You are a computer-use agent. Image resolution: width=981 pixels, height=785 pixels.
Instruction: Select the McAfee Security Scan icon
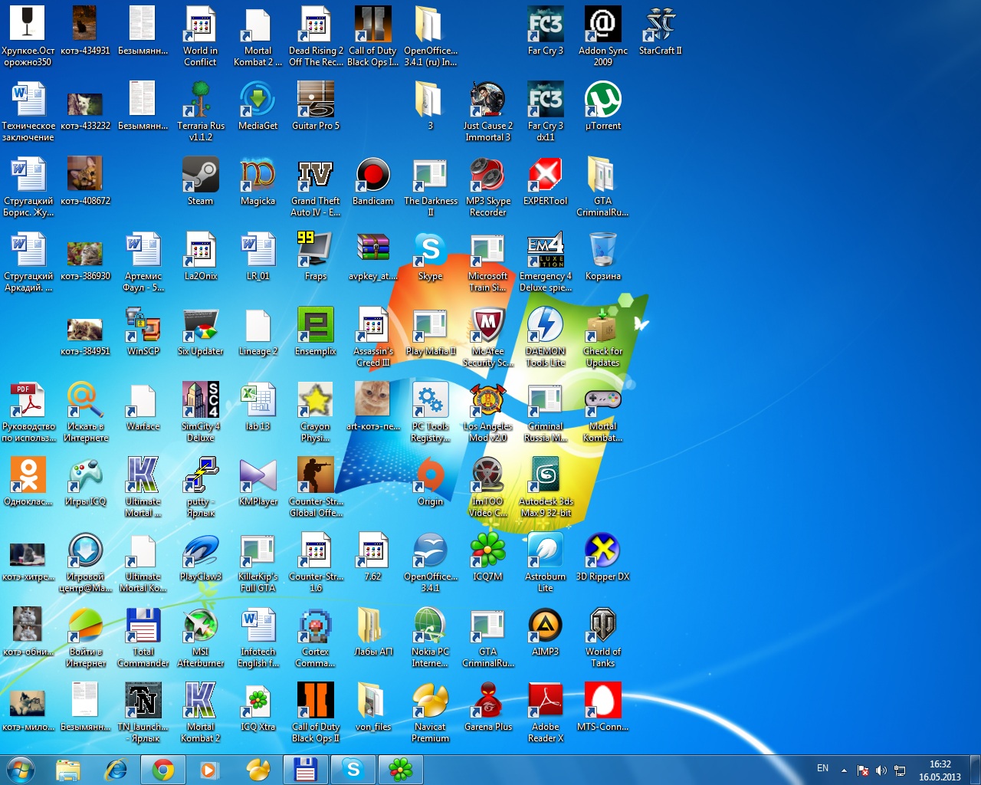(x=487, y=337)
